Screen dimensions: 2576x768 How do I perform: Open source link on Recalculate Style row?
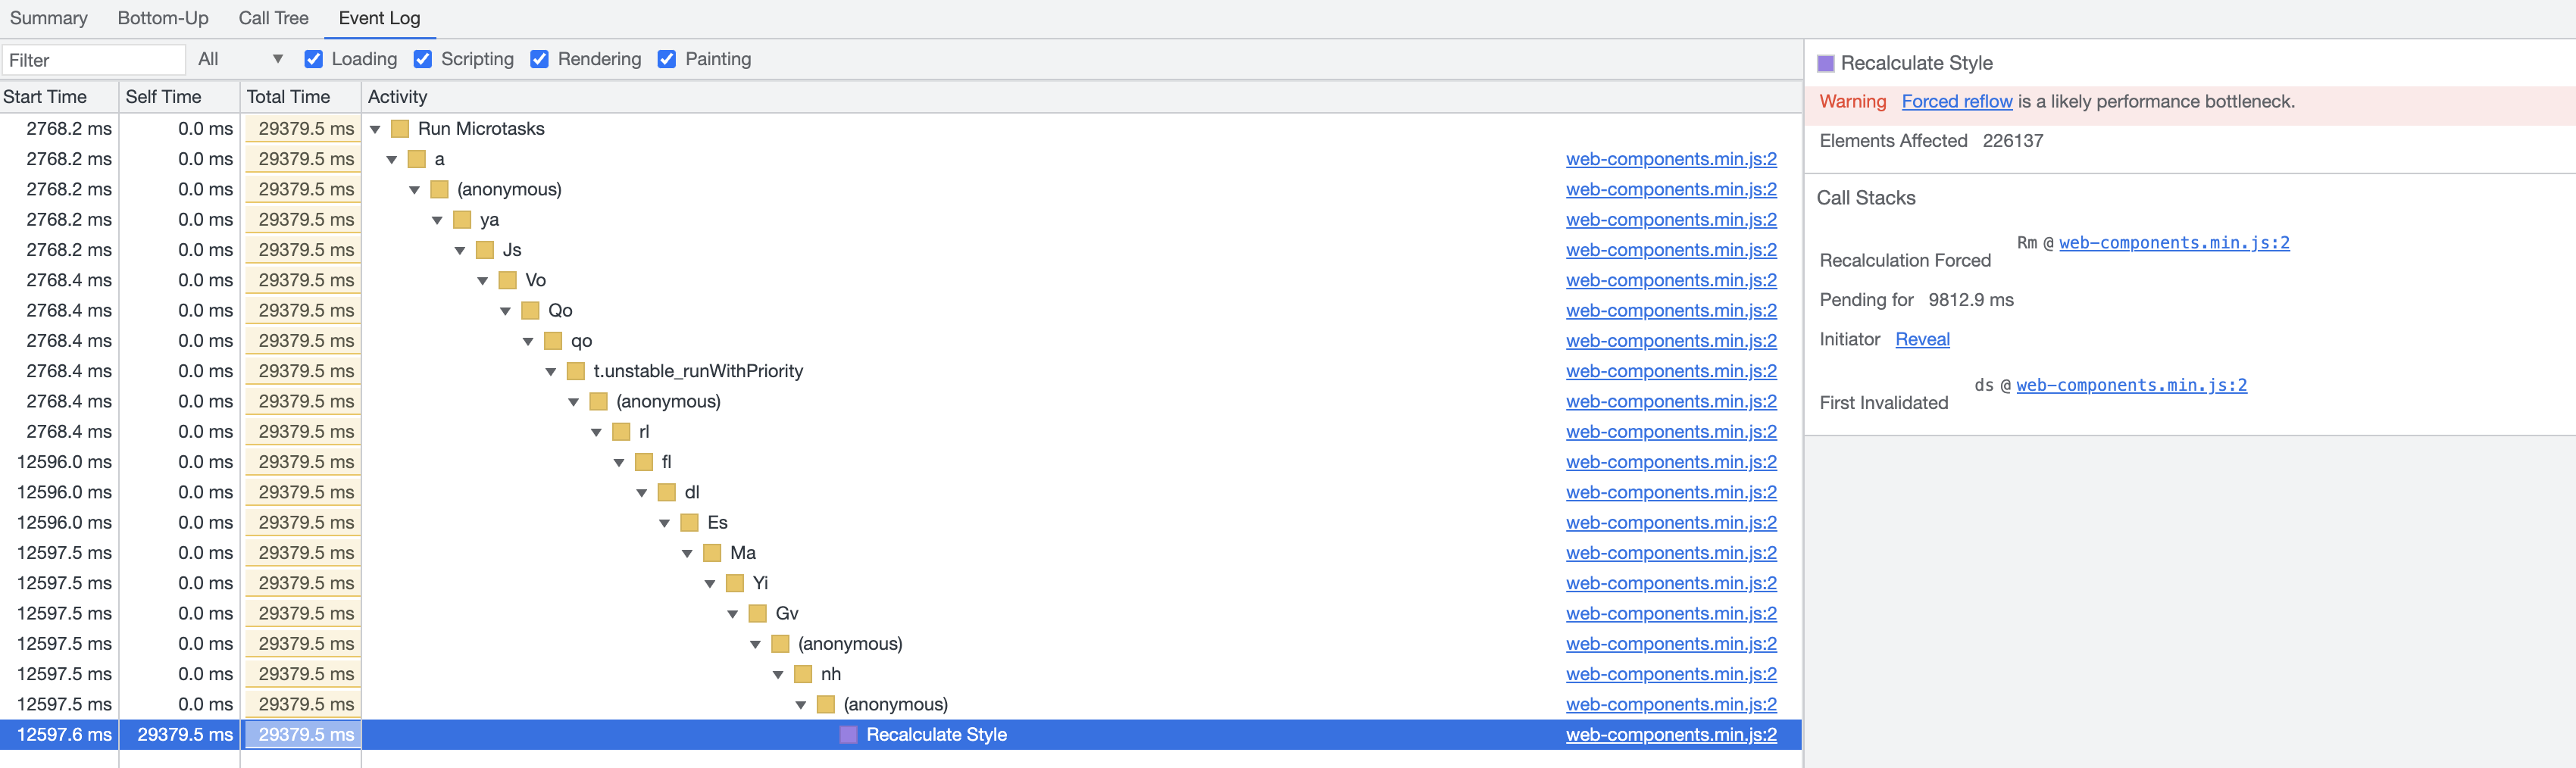pyautogui.click(x=1671, y=735)
